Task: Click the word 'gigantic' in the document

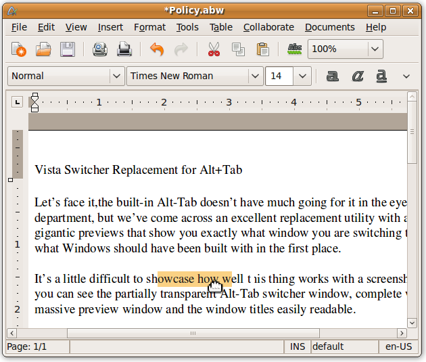Action: (55, 233)
